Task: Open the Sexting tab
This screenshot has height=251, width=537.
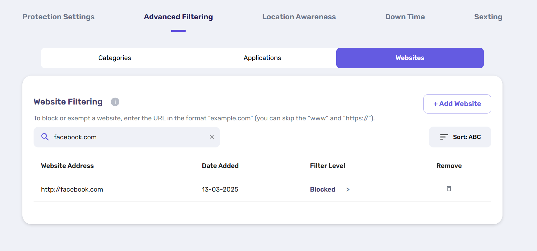Action: tap(488, 17)
